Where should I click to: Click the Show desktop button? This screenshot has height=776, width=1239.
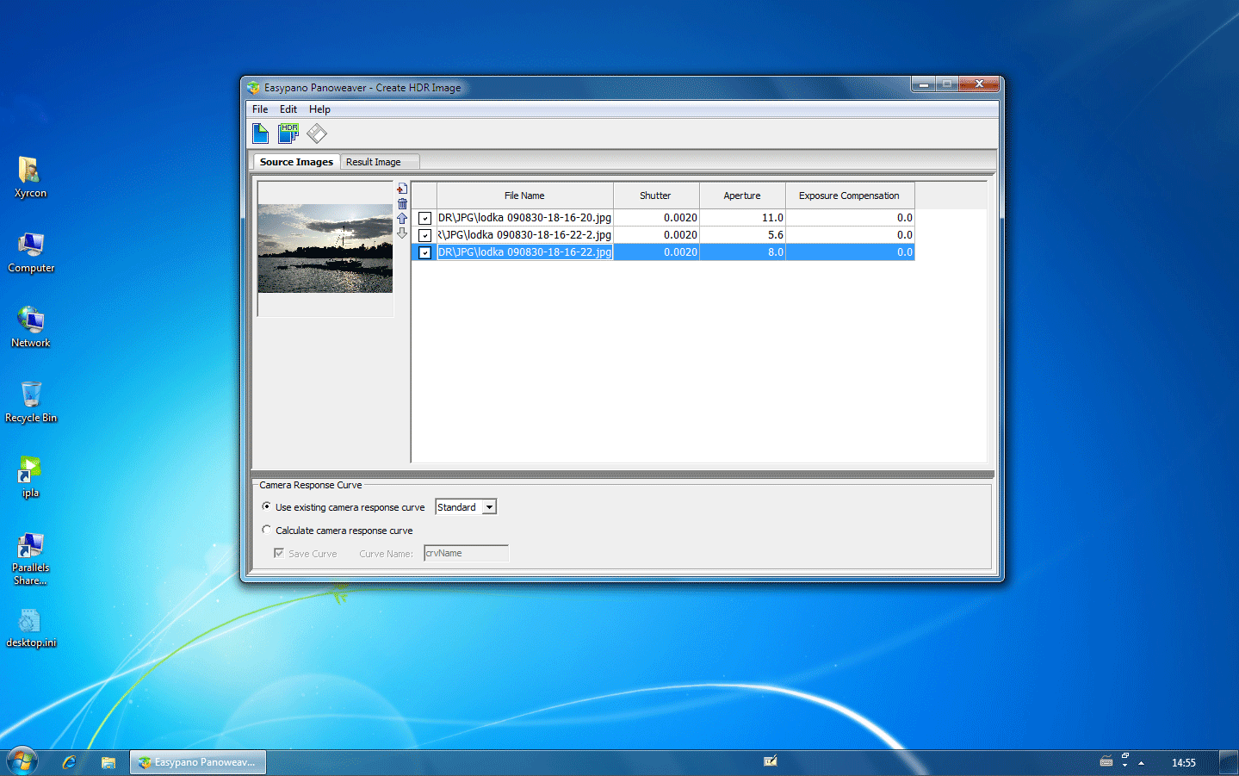1229,762
